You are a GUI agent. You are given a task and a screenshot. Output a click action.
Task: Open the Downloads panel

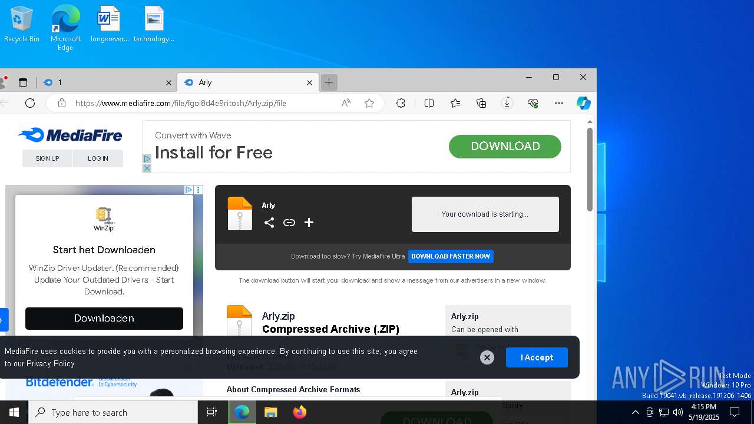pyautogui.click(x=507, y=103)
